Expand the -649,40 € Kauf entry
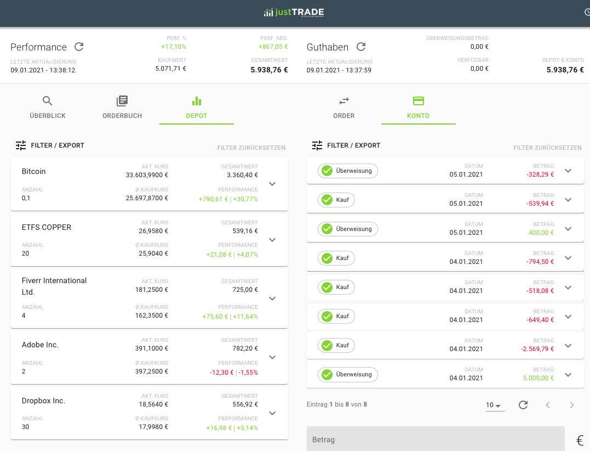 (568, 317)
